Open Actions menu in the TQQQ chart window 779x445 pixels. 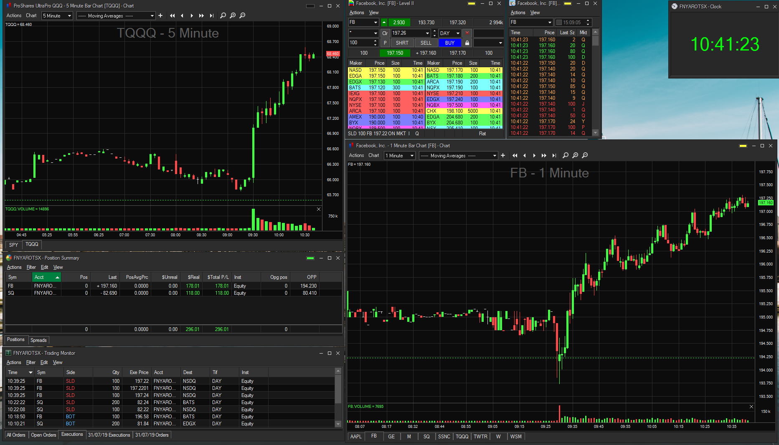(14, 15)
